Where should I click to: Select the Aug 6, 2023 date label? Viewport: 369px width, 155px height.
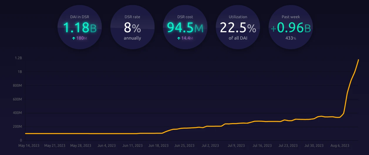pyautogui.click(x=340, y=145)
